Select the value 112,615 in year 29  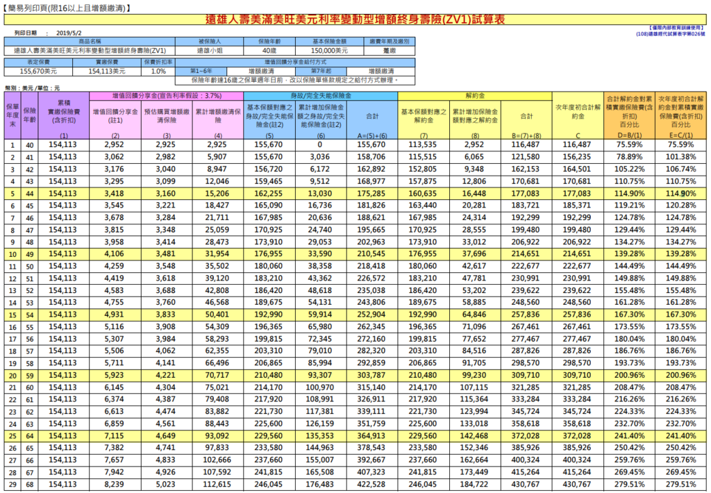pyautogui.click(x=217, y=485)
